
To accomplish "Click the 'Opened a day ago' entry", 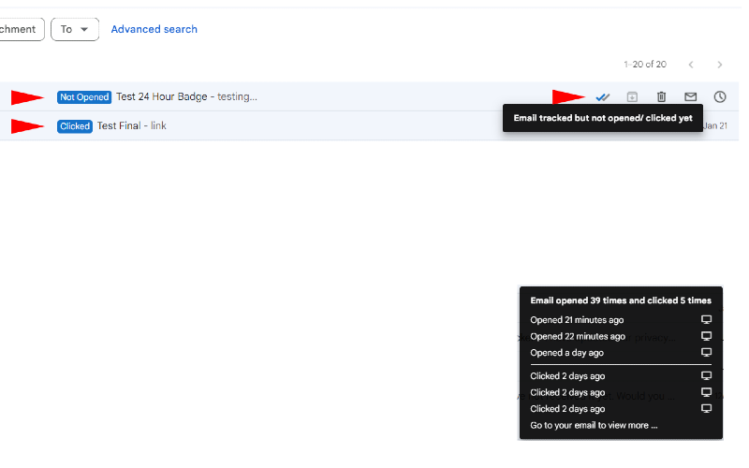I will point(566,353).
